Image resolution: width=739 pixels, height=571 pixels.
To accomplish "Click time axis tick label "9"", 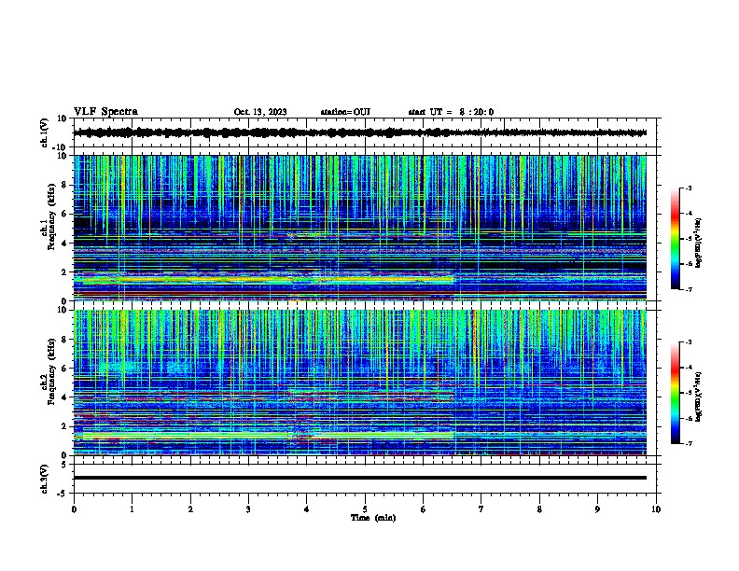I will 597,509.
